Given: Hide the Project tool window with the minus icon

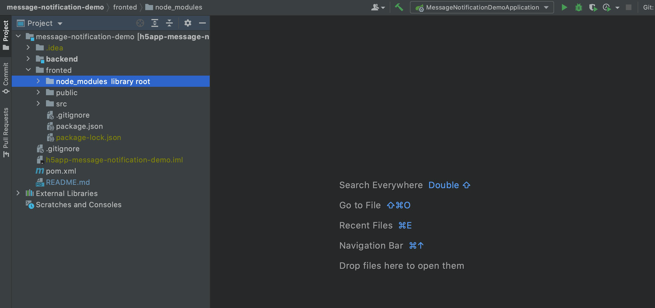Looking at the screenshot, I should click(x=202, y=23).
